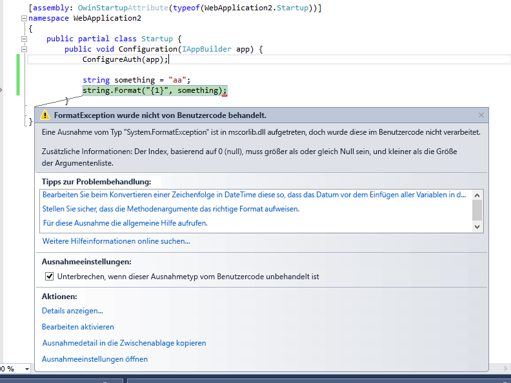Click 'Details anzeigen...' action
The width and height of the screenshot is (511, 383).
click(x=72, y=311)
